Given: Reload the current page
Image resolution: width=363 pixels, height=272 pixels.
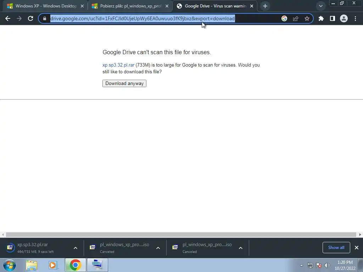Looking at the screenshot, I should point(30,18).
